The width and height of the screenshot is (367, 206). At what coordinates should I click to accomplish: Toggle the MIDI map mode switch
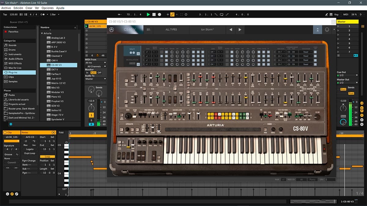(x=346, y=14)
